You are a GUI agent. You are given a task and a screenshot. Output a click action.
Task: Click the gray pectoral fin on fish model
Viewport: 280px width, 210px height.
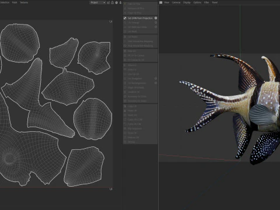[x=261, y=115]
